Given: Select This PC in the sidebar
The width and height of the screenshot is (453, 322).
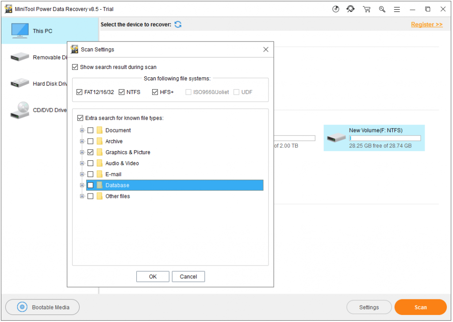Looking at the screenshot, I should click(x=50, y=31).
